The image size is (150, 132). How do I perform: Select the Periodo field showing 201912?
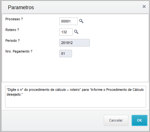click(75, 43)
